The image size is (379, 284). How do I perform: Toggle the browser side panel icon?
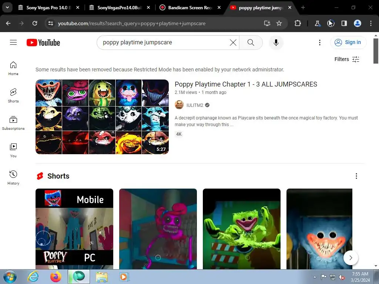344,23
